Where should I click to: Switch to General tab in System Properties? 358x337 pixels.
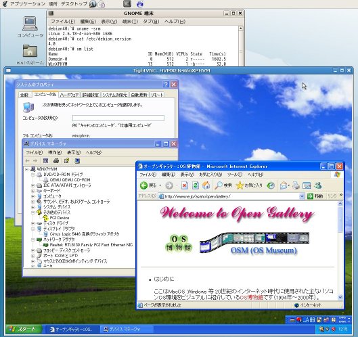[24, 95]
